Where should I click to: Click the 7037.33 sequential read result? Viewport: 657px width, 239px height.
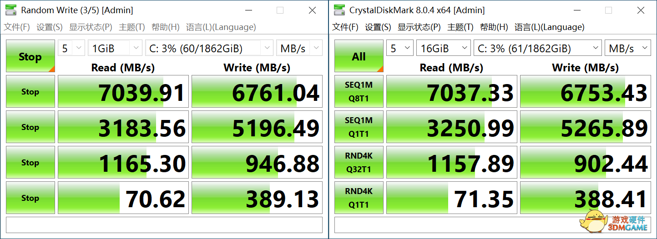click(451, 91)
